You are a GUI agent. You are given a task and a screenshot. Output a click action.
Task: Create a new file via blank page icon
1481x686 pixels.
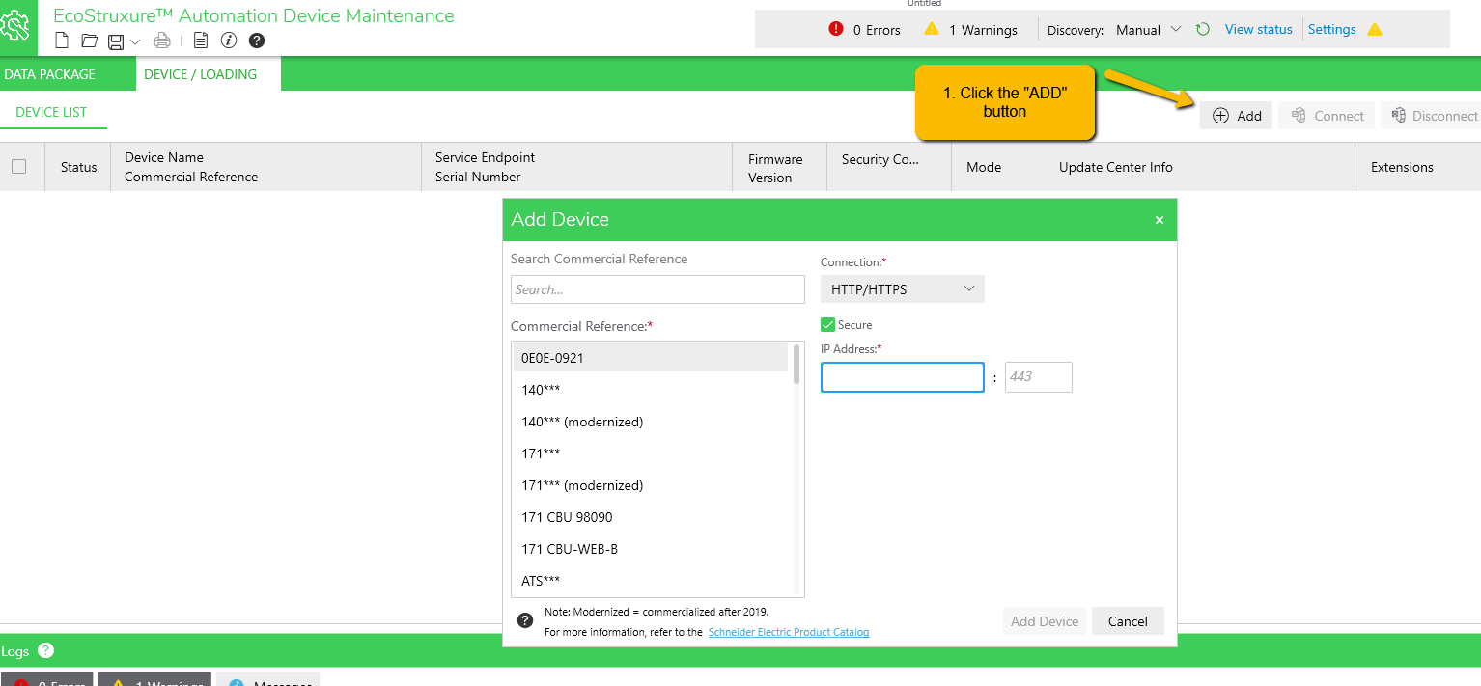click(62, 41)
